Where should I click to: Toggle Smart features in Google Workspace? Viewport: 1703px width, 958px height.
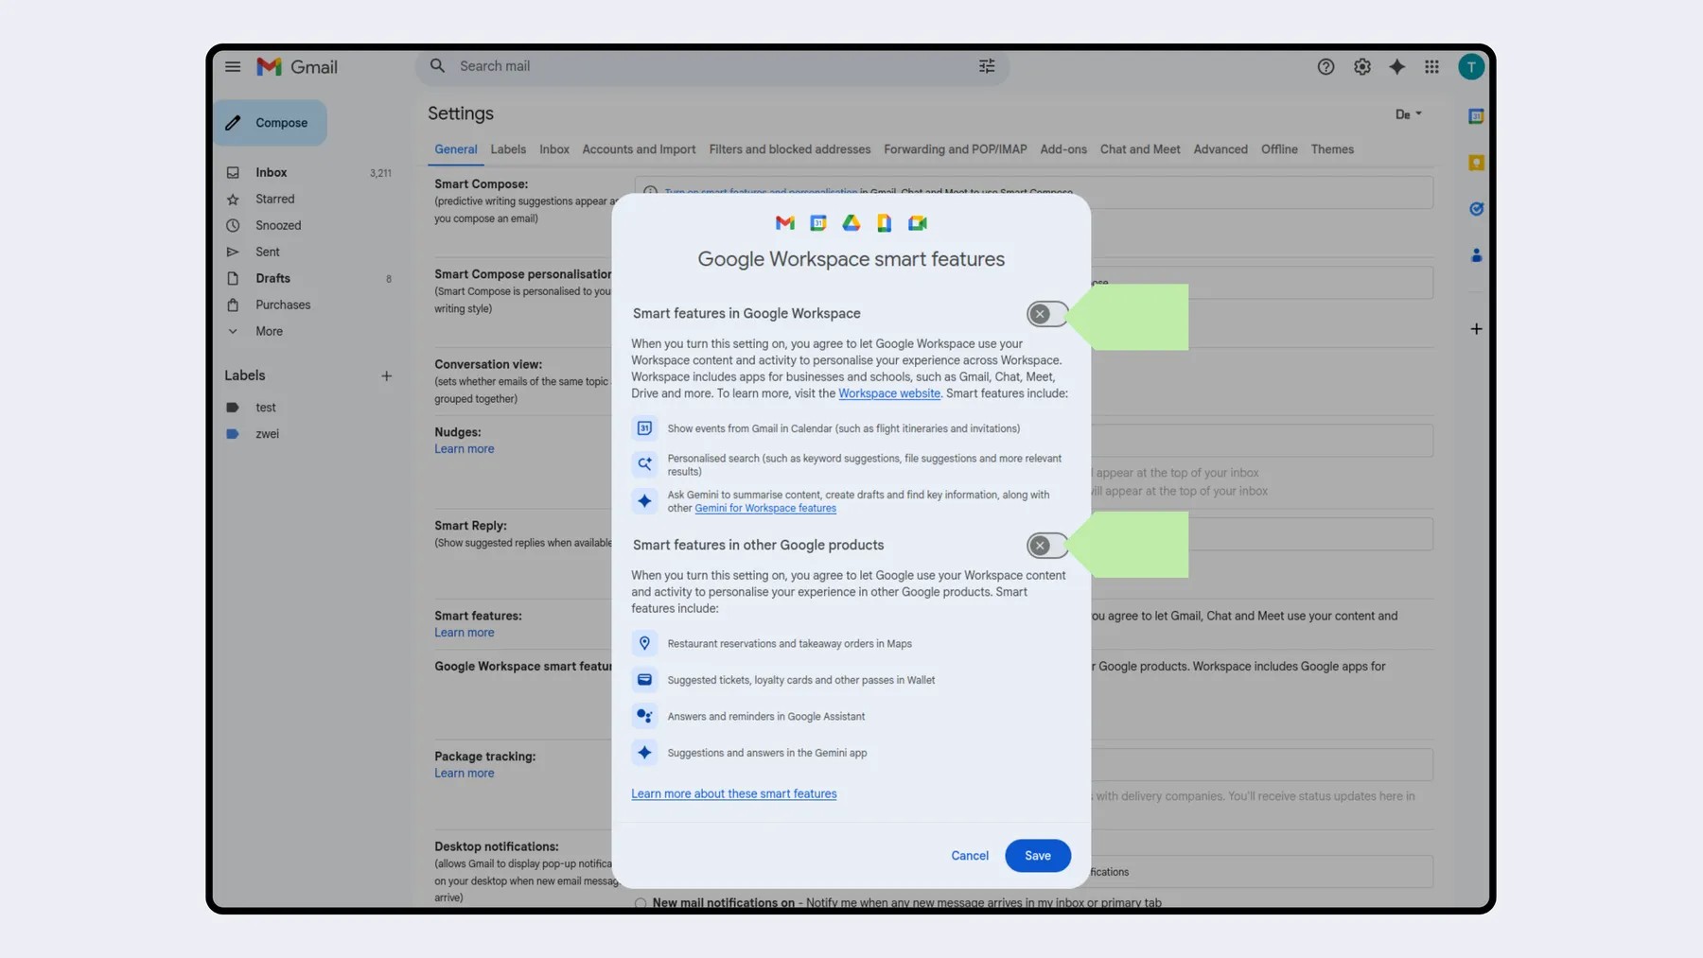click(x=1047, y=314)
